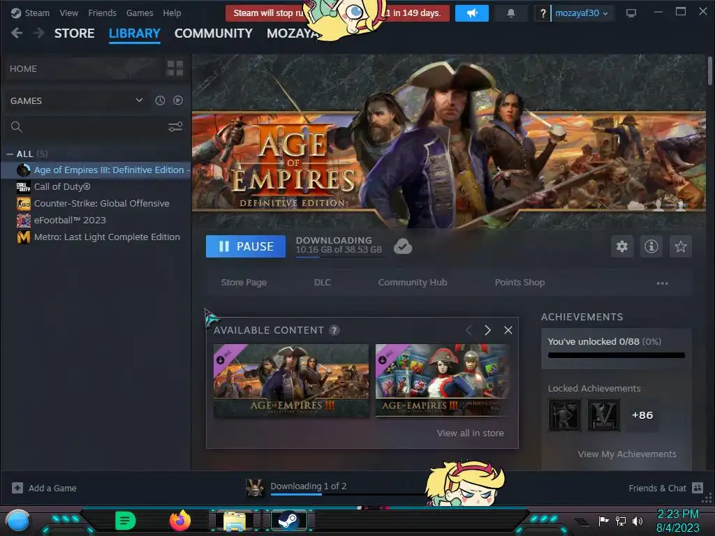Viewport: 715px width, 536px height.
Task: Click View all in store
Action: pyautogui.click(x=470, y=433)
